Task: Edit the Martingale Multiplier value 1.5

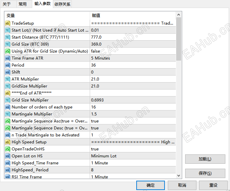Action: [133, 114]
